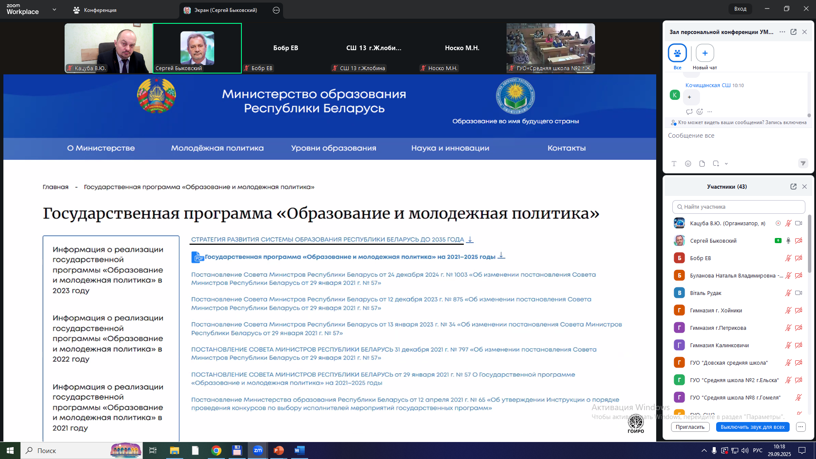Open the emoji picker in chat

tap(688, 164)
